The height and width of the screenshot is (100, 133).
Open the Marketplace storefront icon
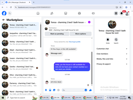coord(66,13)
